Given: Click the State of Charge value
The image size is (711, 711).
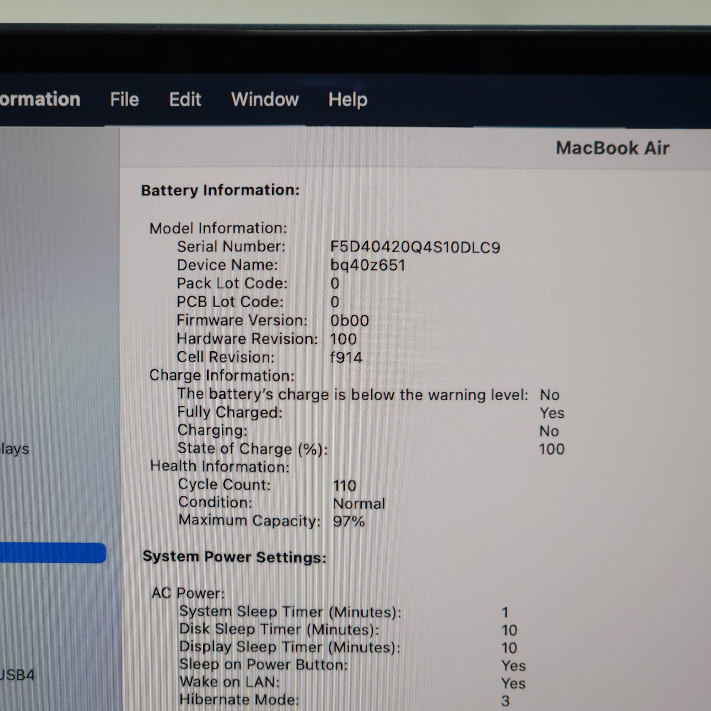Looking at the screenshot, I should tap(552, 449).
